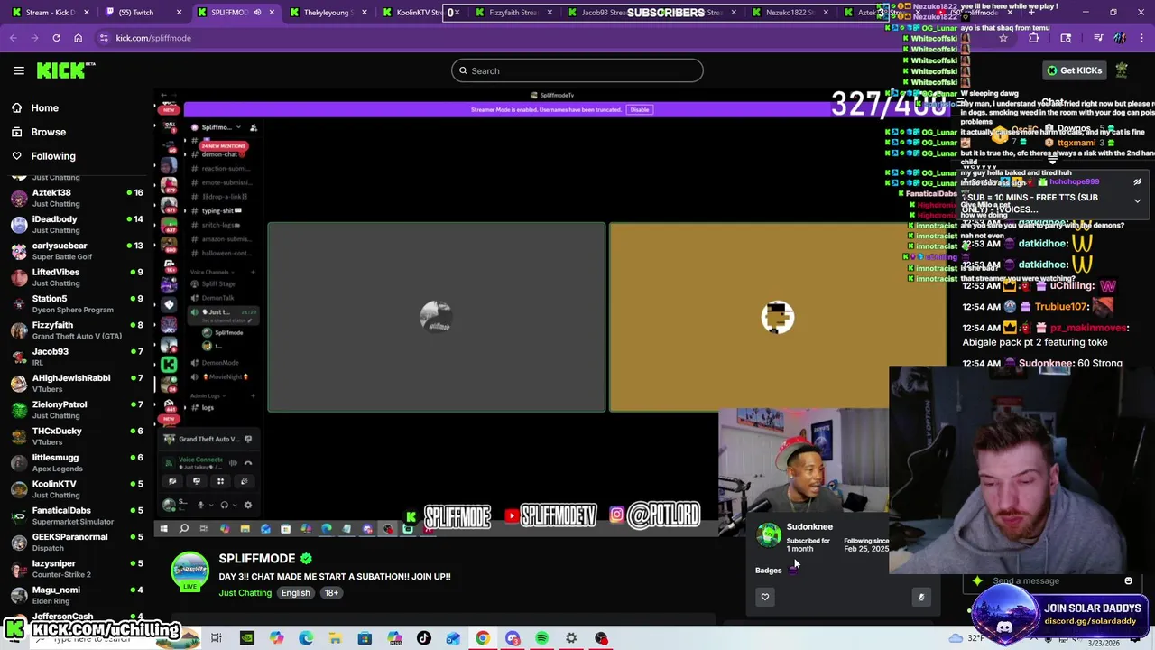Click username Trublue107 in chat

1062,307
